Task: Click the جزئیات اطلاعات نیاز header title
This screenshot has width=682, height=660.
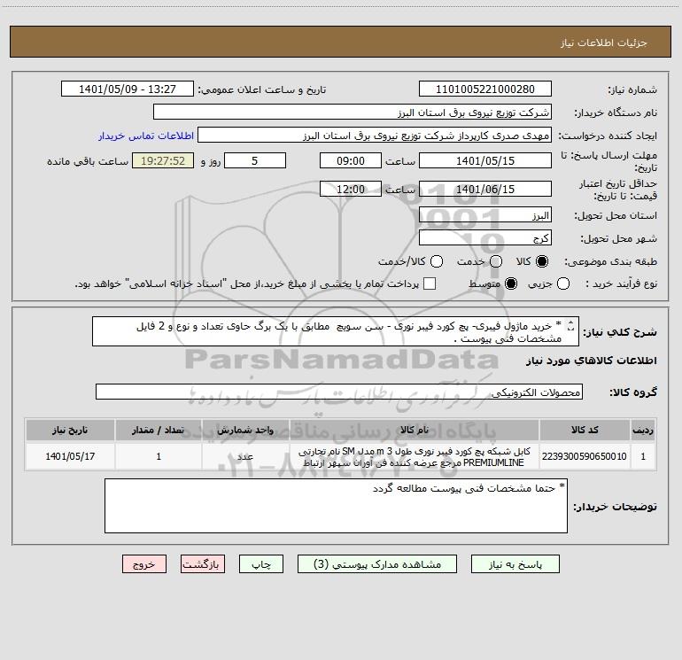Action: [x=604, y=43]
